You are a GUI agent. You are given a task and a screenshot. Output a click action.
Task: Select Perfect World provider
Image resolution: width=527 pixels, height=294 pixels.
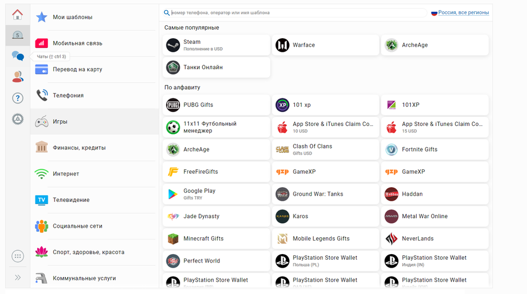(x=217, y=261)
